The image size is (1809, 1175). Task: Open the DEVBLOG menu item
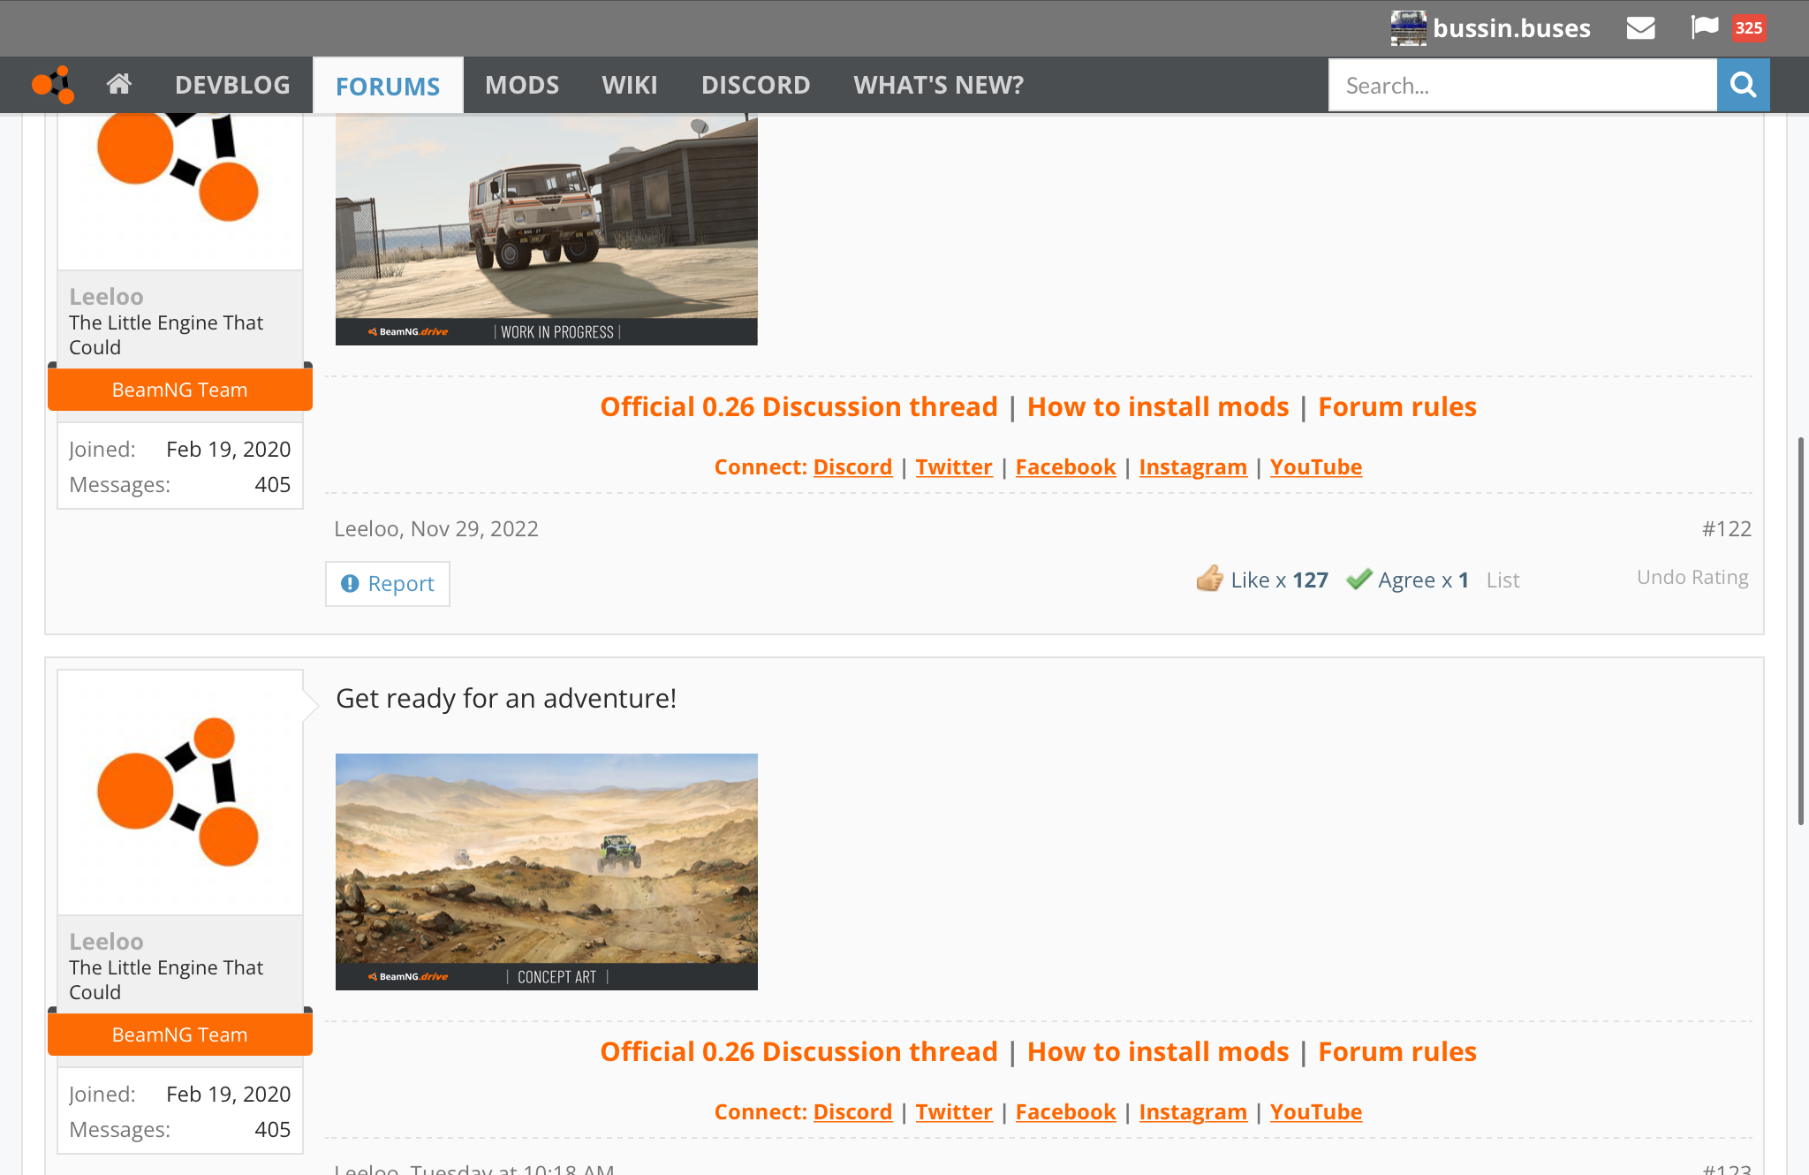(x=232, y=85)
